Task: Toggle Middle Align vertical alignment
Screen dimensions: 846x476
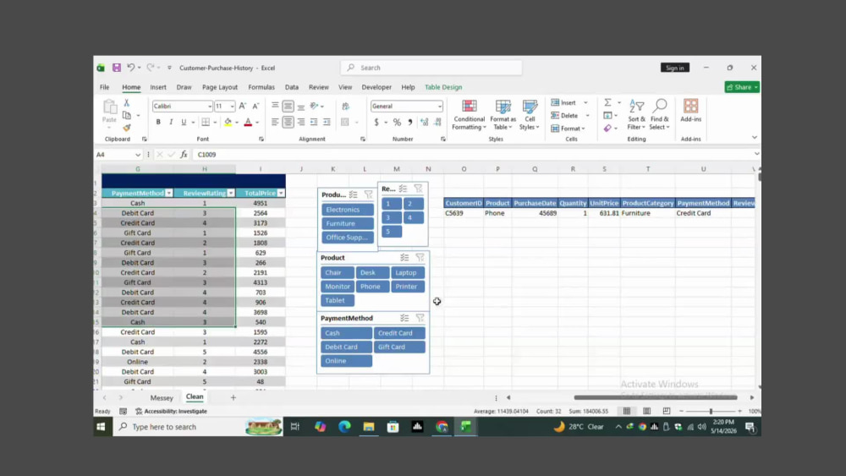Action: click(288, 107)
